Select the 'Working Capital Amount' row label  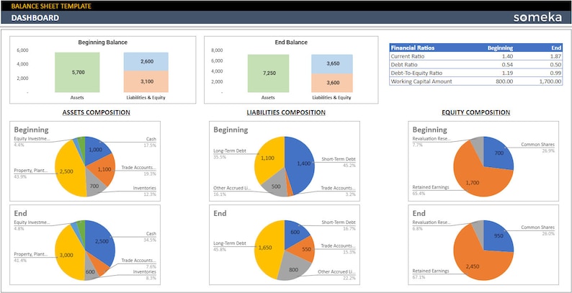[x=421, y=81]
